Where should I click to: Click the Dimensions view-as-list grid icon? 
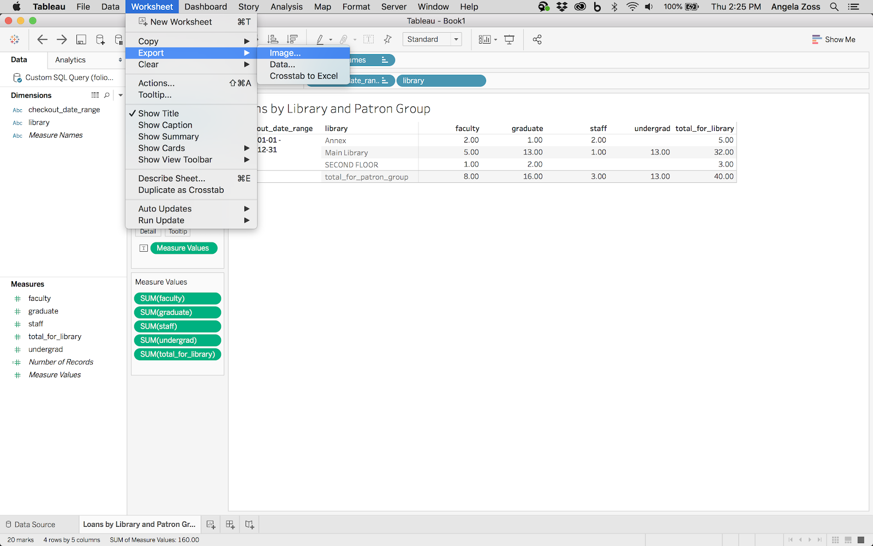coord(95,95)
